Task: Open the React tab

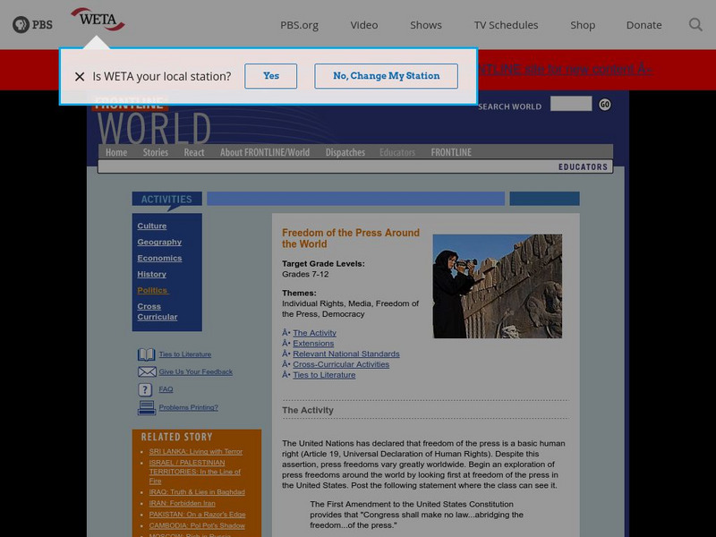Action: coord(194,152)
